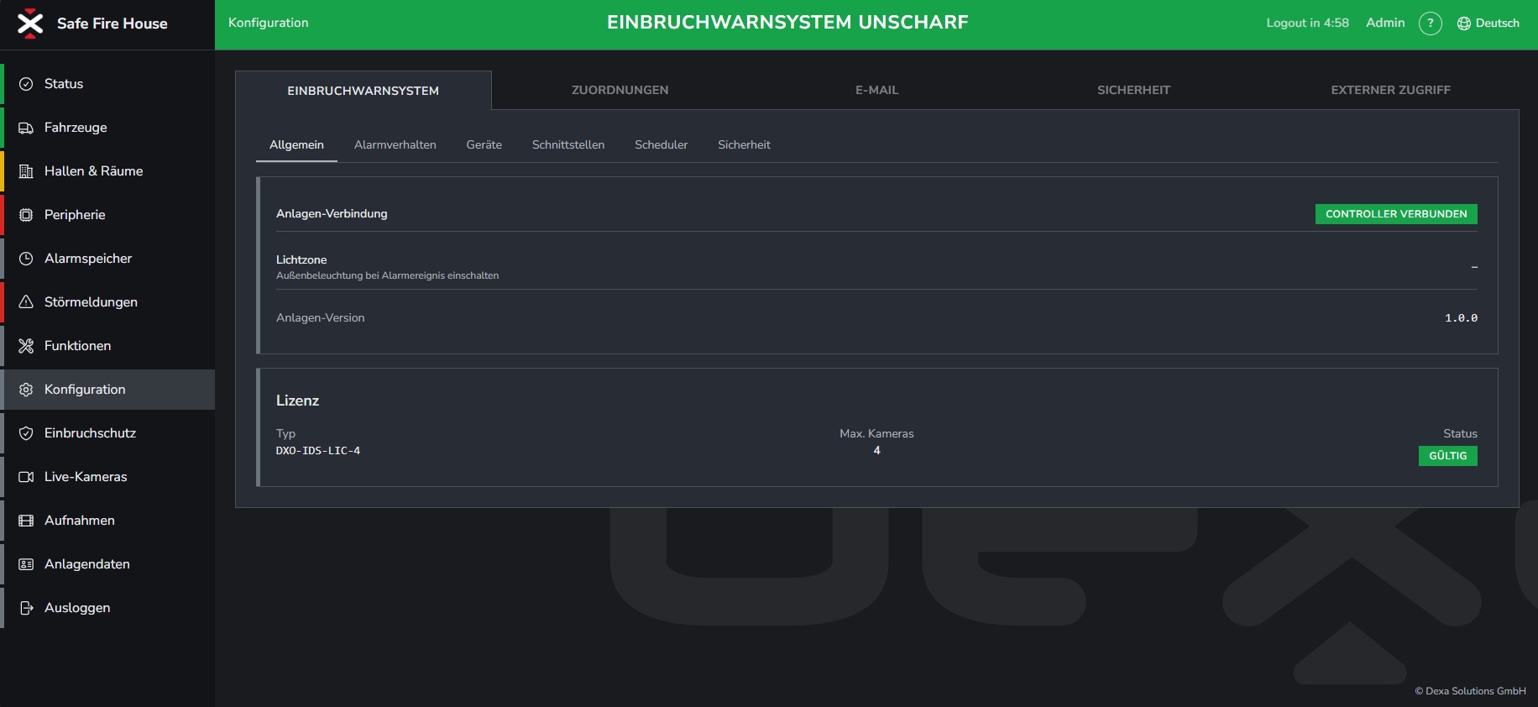The width and height of the screenshot is (1538, 707).
Task: Click the CONTROLLER VERBUNDEN status badge
Action: 1396,214
